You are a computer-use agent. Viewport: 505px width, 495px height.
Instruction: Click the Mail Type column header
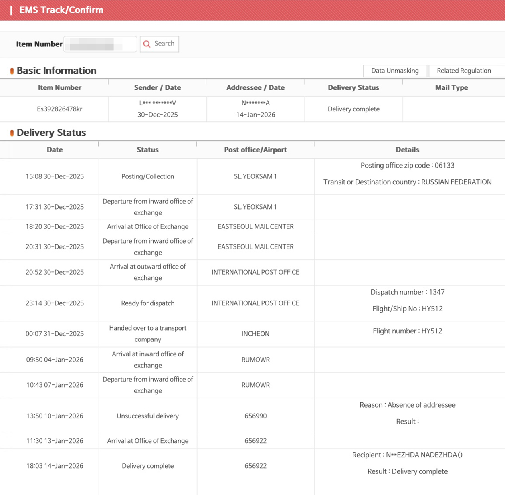(451, 87)
